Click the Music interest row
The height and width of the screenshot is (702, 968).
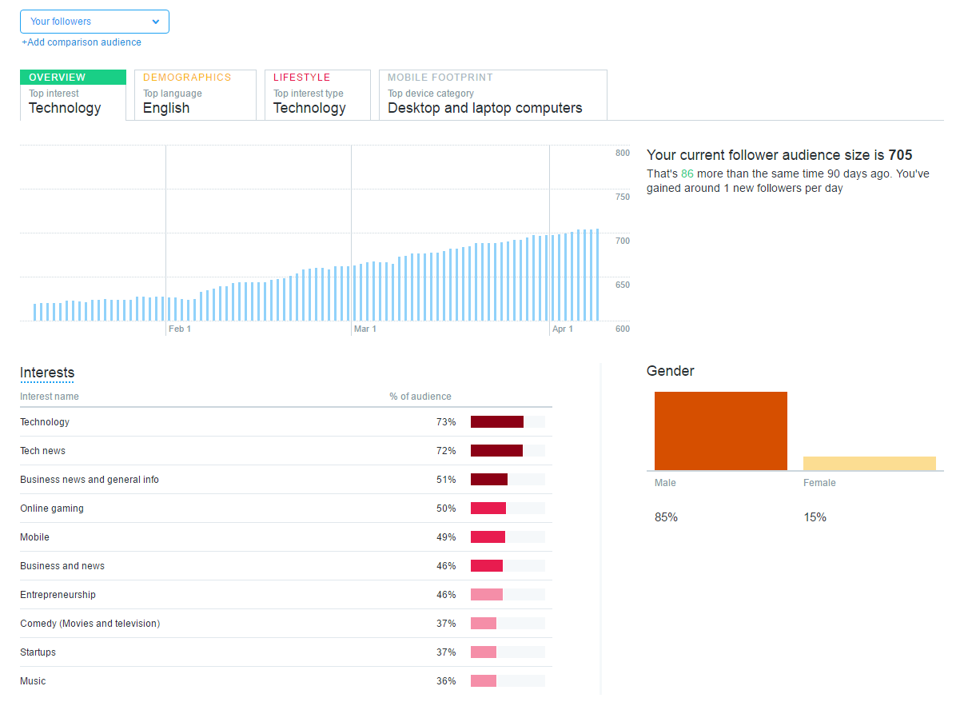[285, 681]
